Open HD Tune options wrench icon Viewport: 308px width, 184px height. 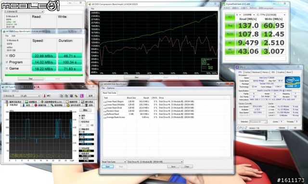coord(76,96)
